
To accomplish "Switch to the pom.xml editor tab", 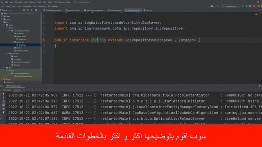I will pos(74,10).
